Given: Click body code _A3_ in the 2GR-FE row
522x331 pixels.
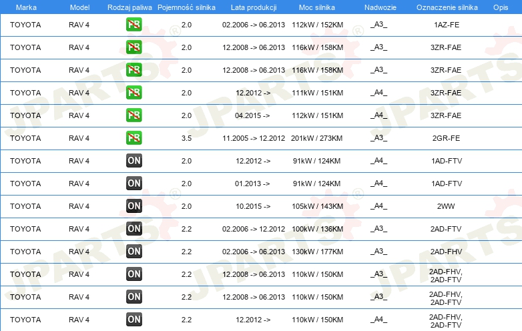Looking at the screenshot, I should (x=379, y=138).
